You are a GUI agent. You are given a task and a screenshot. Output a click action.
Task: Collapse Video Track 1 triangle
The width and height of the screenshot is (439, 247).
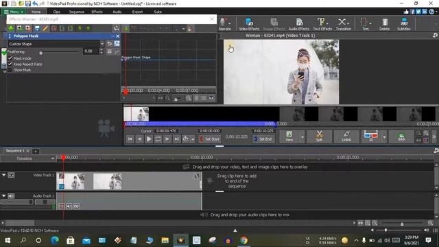pos(4,175)
